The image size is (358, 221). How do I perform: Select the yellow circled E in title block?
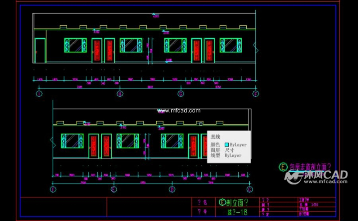pos(223,202)
